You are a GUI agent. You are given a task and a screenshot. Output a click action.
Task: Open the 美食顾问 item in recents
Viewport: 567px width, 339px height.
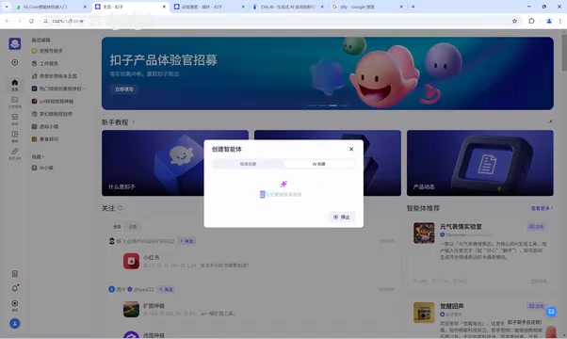tap(45, 139)
